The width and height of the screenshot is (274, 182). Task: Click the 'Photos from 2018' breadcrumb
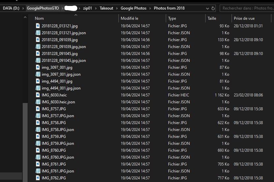(x=169, y=8)
